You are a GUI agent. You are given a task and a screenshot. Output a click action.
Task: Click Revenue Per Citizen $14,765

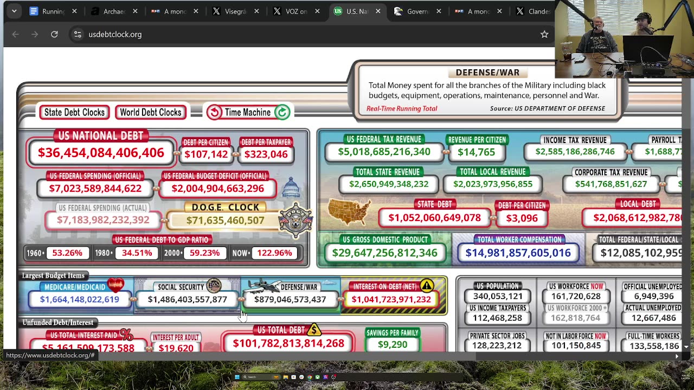tap(476, 152)
